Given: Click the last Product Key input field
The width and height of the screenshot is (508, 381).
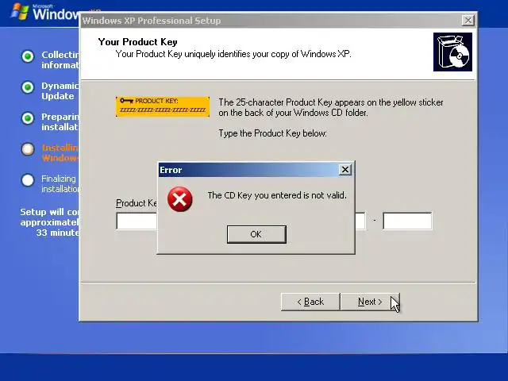Looking at the screenshot, I should pyautogui.click(x=407, y=221).
